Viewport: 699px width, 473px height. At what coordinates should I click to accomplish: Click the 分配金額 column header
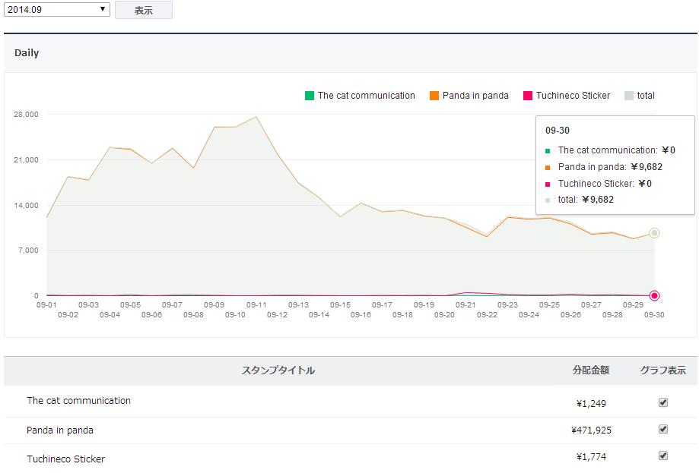[590, 371]
